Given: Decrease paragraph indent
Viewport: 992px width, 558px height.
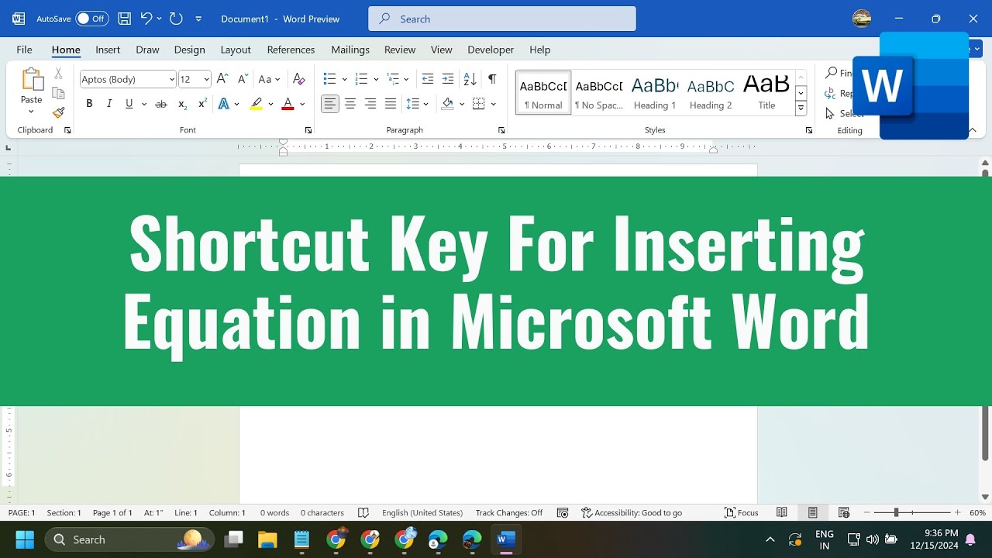Looking at the screenshot, I should 428,79.
